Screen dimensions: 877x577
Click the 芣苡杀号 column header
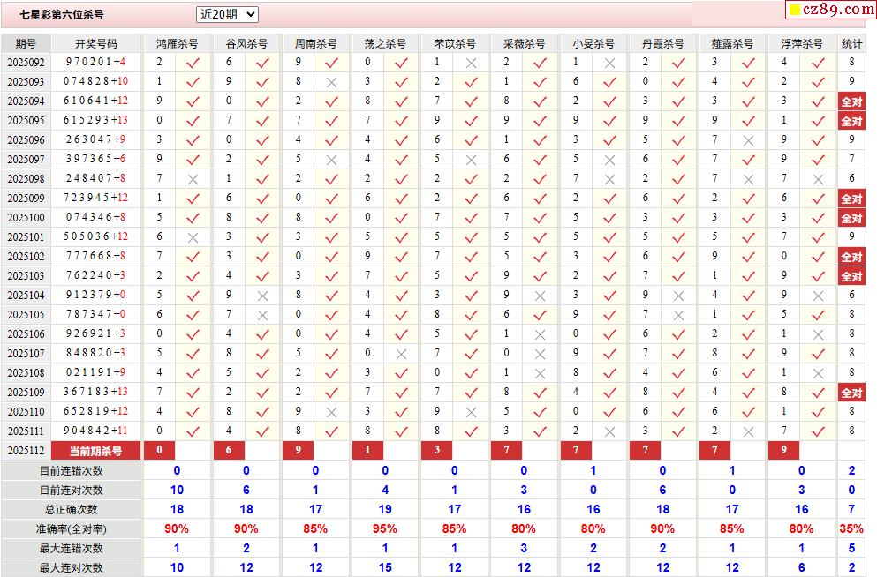pyautogui.click(x=454, y=43)
